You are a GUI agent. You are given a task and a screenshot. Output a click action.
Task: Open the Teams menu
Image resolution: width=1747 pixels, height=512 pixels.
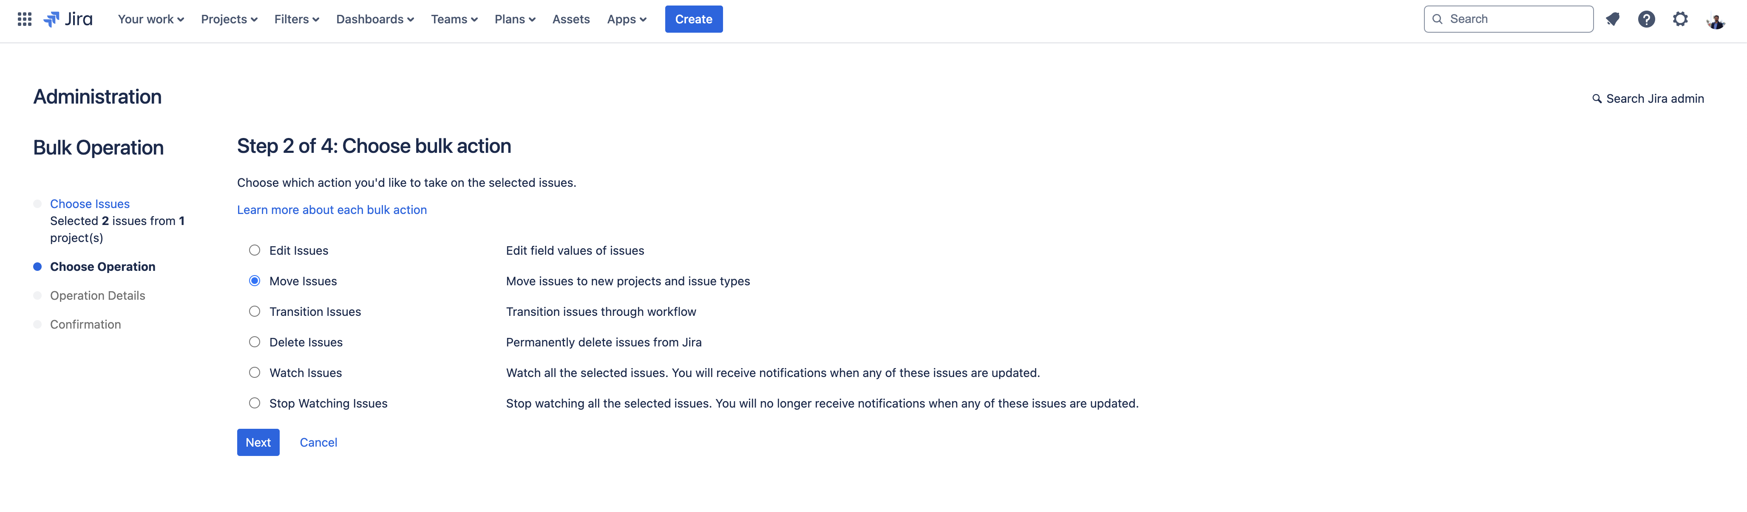click(x=454, y=19)
